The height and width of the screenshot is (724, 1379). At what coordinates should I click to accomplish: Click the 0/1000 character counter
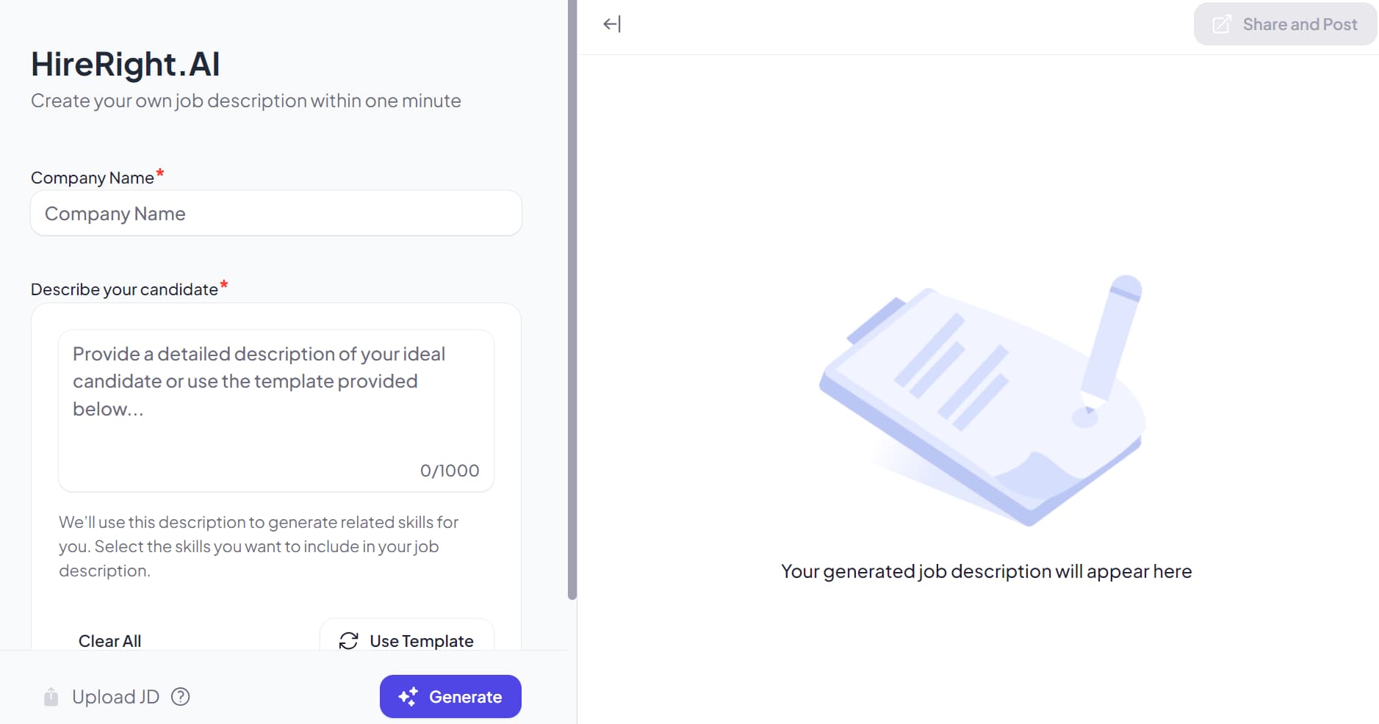pos(449,471)
